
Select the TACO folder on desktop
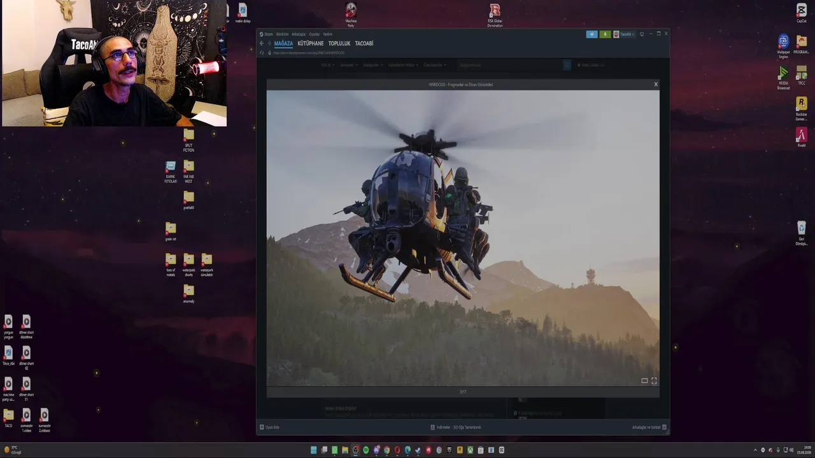[x=8, y=419]
